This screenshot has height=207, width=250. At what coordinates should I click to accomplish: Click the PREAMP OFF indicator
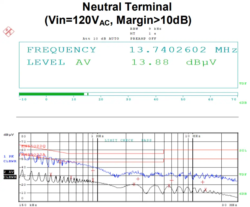[x=143, y=38]
